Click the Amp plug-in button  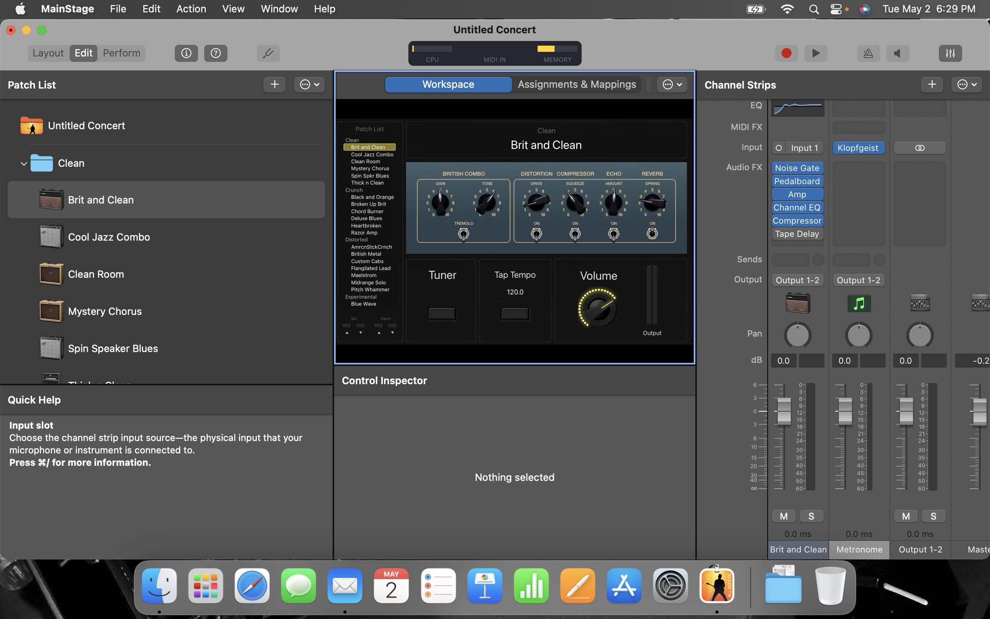[x=797, y=195]
